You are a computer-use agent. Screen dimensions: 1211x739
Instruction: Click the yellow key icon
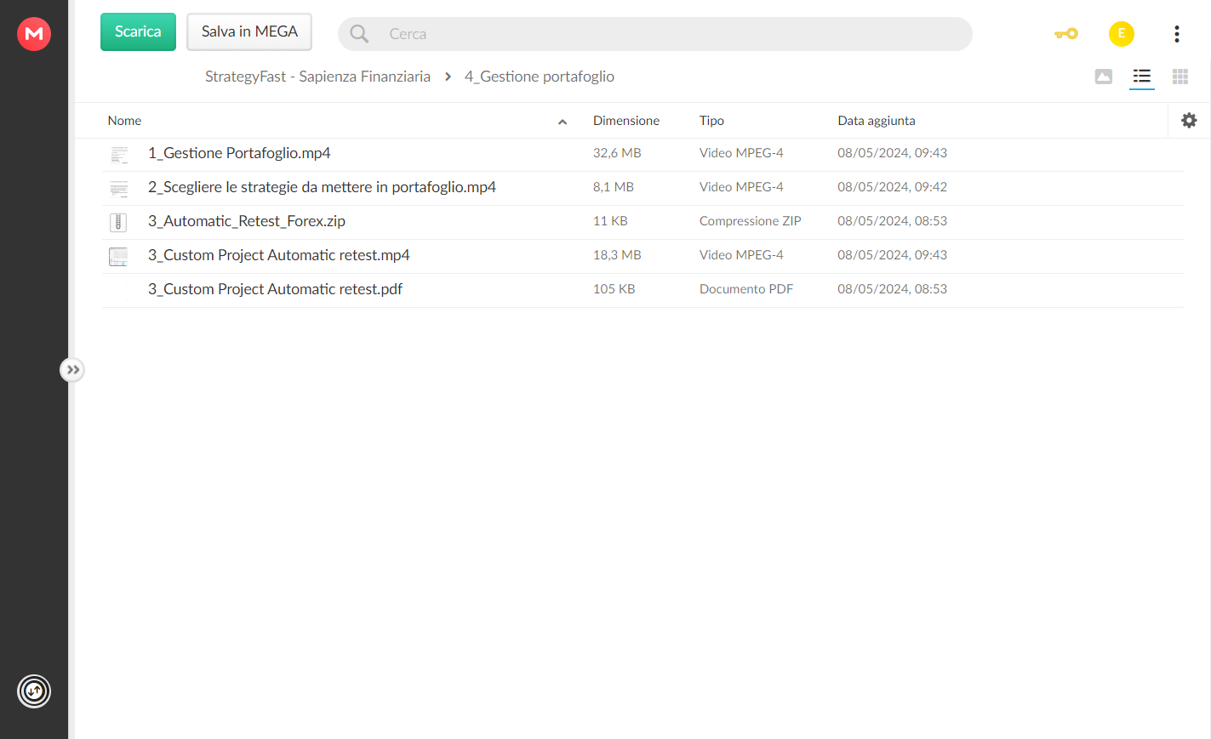(x=1066, y=34)
